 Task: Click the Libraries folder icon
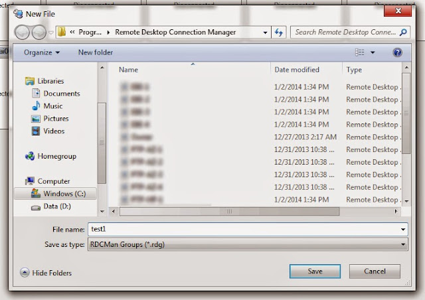click(29, 81)
